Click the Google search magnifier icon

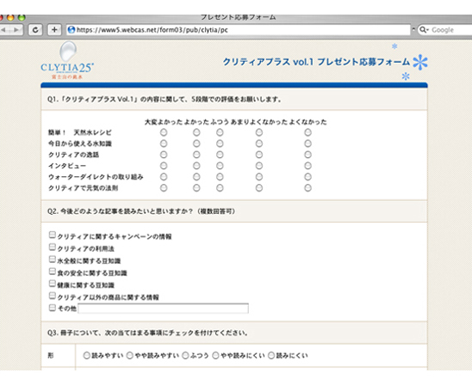[x=423, y=30]
